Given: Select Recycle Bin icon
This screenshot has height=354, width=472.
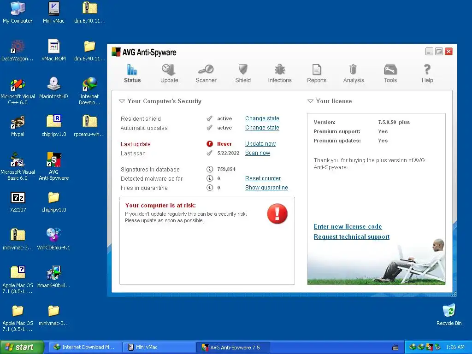Looking at the screenshot, I should 449,315.
